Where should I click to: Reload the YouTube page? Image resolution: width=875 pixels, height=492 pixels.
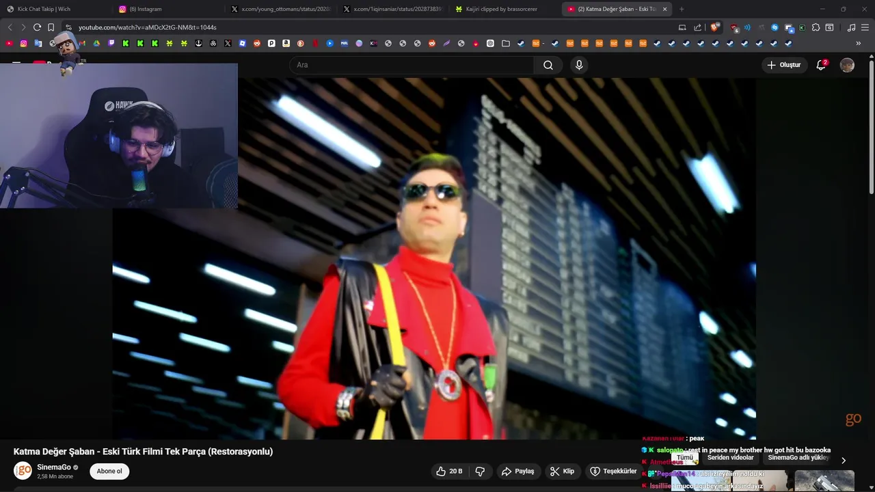pos(37,27)
